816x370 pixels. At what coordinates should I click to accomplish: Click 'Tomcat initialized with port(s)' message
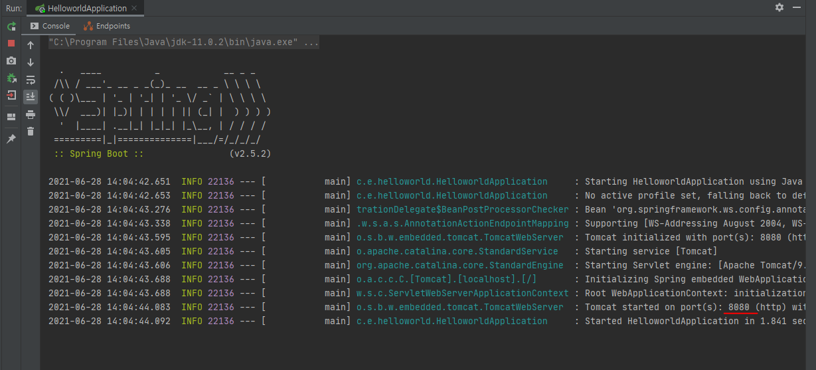tap(696, 237)
